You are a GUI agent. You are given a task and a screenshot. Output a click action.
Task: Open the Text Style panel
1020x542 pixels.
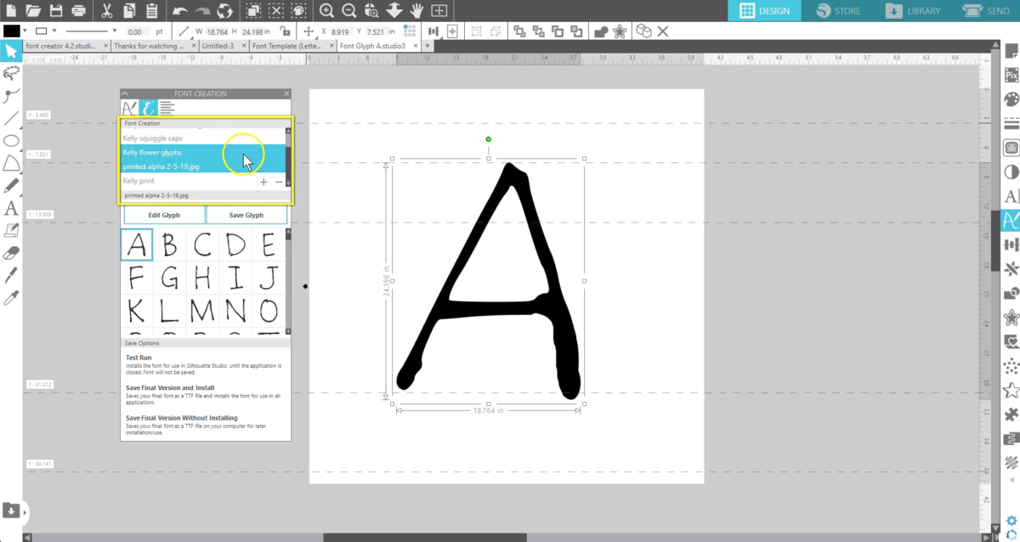[1011, 196]
